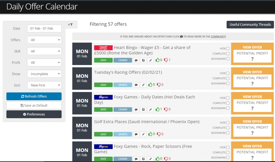Open Useful Community Threads

[x=250, y=25]
